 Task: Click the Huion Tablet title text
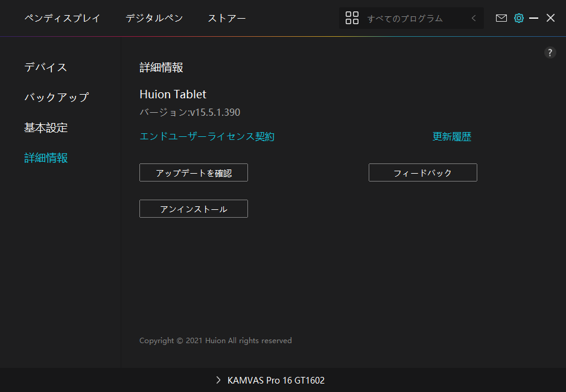pos(173,94)
